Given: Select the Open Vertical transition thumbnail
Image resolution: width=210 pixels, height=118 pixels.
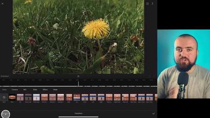Looking at the screenshot, I should tap(150, 97).
